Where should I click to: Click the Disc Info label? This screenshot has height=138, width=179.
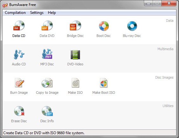(x=47, y=121)
